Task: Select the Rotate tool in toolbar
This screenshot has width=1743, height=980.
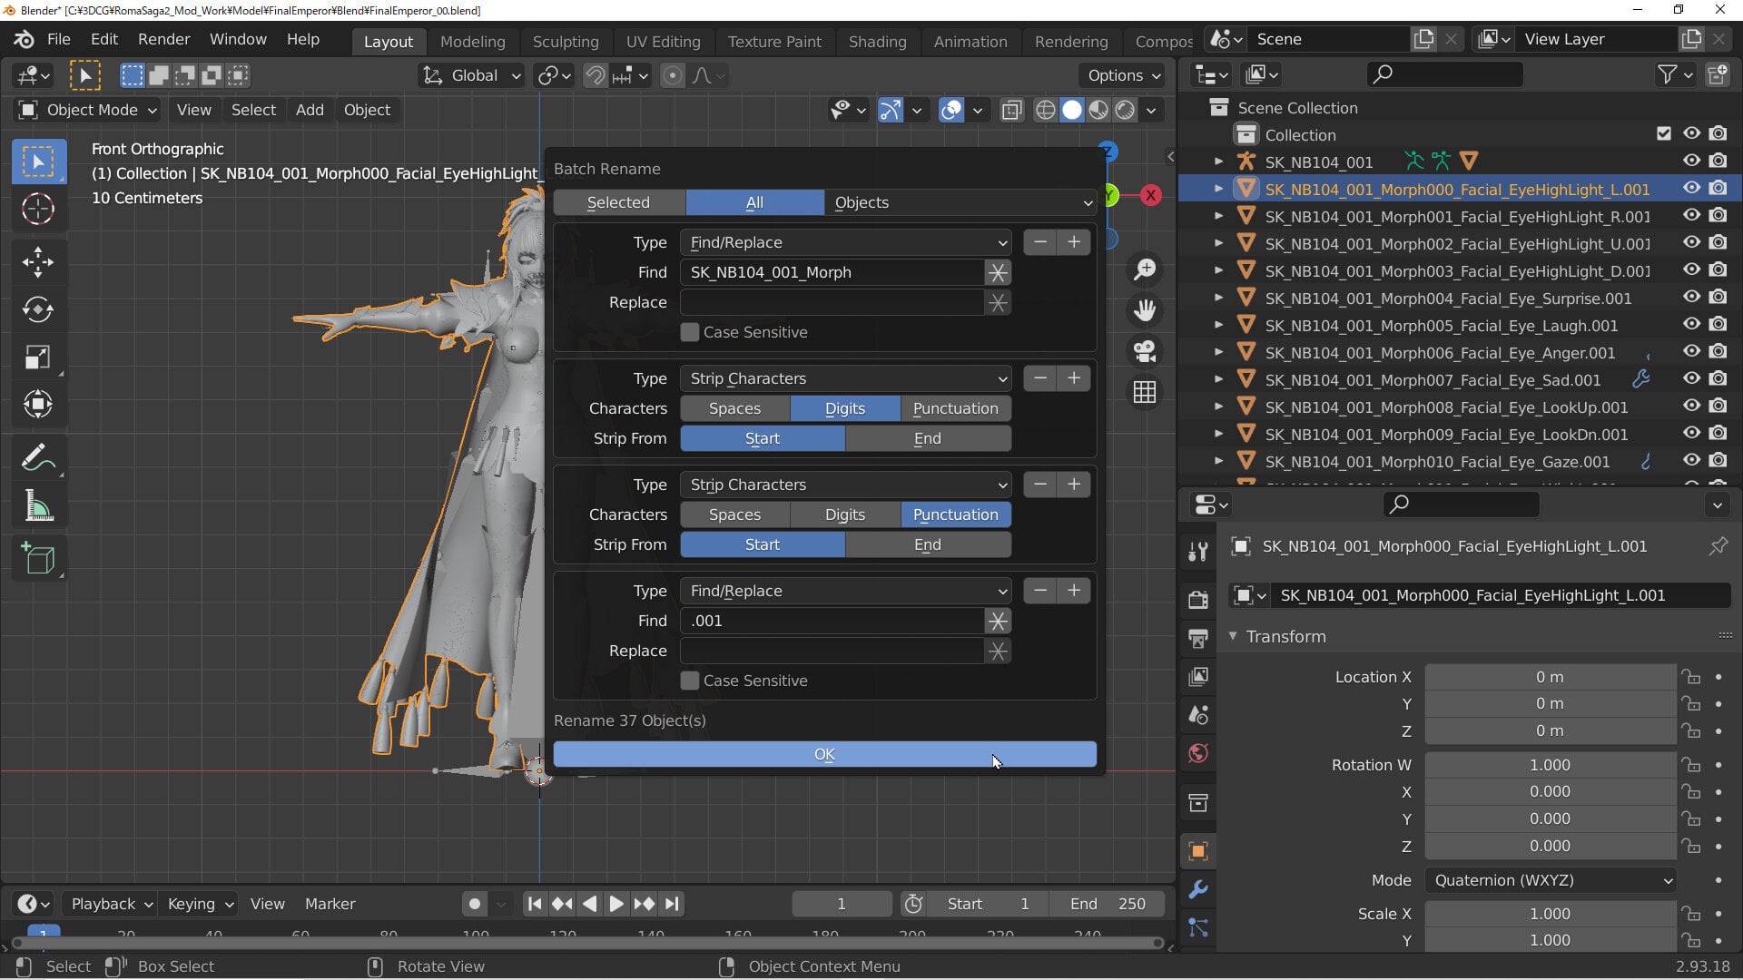Action: tap(38, 309)
